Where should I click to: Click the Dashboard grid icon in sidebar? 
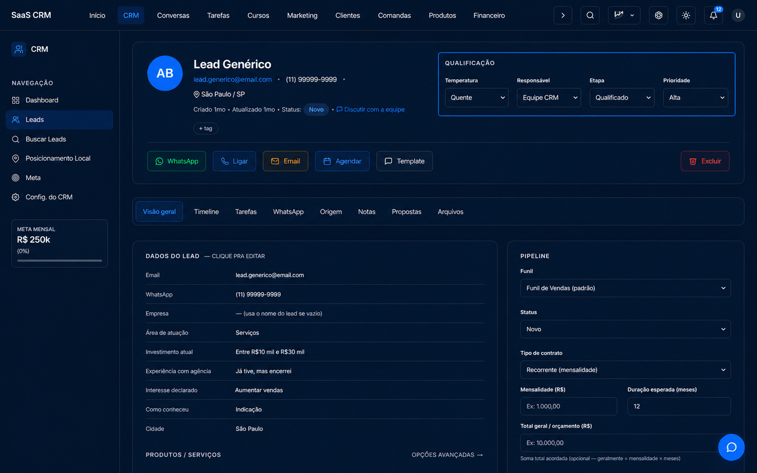[16, 100]
